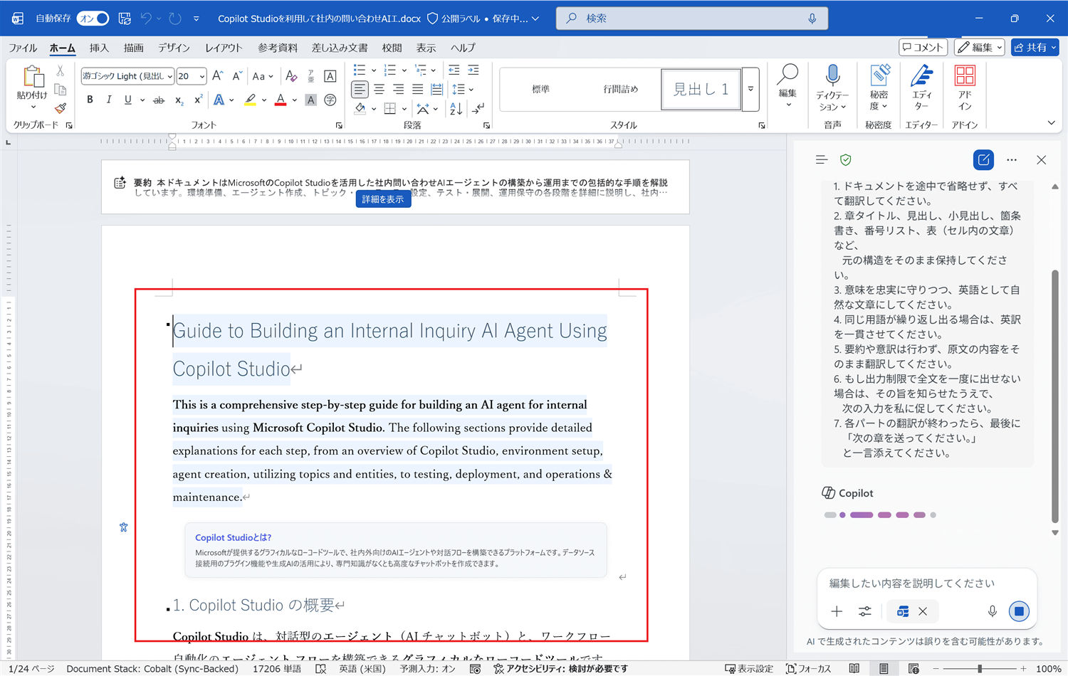Toggle Focus mode in status bar
1068x676 pixels.
coord(809,669)
